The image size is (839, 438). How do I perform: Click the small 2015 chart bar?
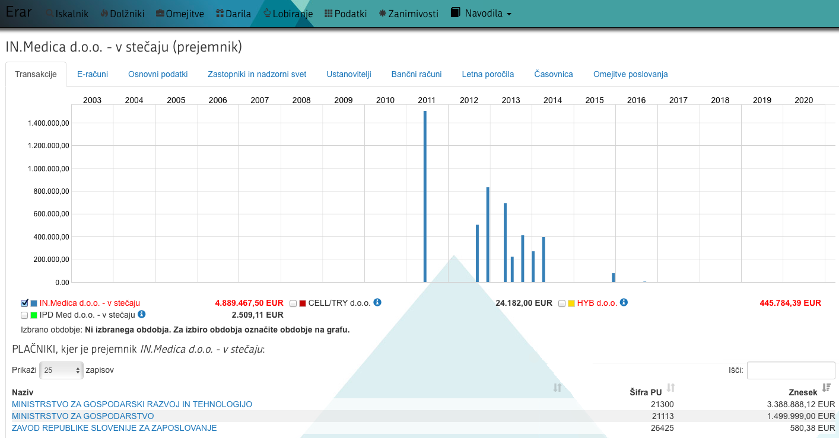[613, 277]
